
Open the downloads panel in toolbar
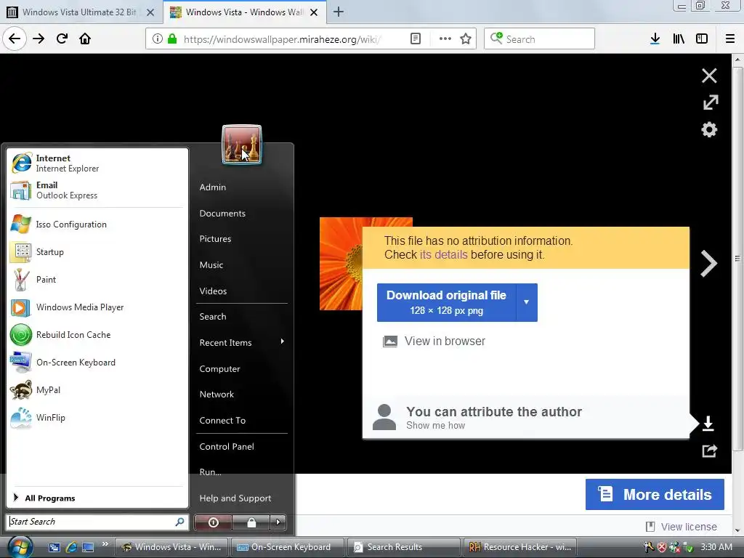point(655,39)
